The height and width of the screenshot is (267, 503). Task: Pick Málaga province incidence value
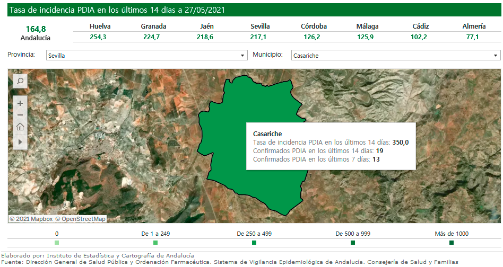point(366,37)
